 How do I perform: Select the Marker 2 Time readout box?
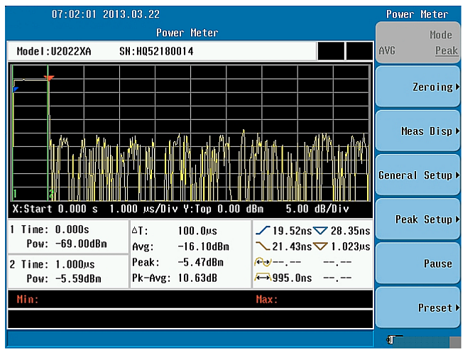pyautogui.click(x=66, y=271)
